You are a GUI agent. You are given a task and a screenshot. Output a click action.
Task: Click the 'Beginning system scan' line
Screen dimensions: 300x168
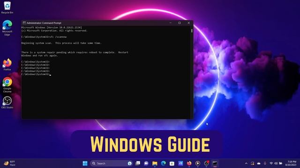tap(61, 43)
